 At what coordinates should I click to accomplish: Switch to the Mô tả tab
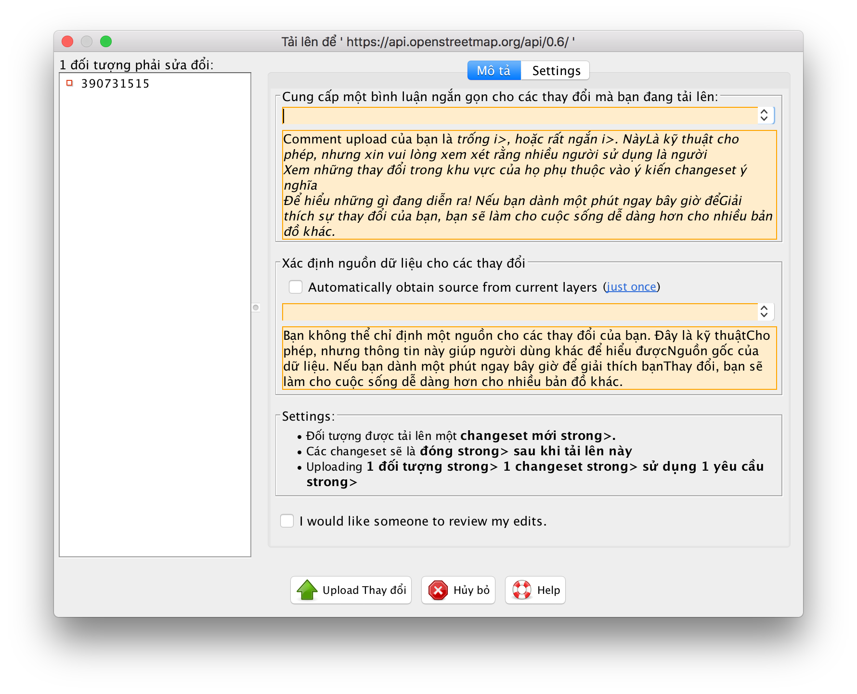coord(493,71)
